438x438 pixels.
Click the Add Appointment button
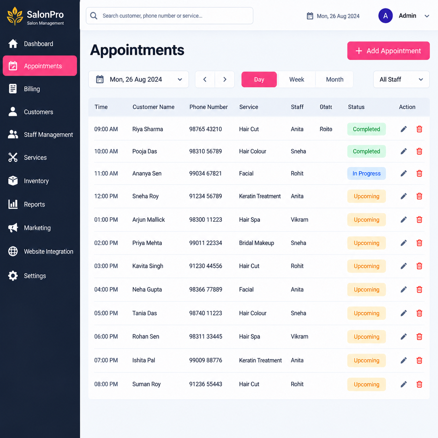[x=388, y=51]
